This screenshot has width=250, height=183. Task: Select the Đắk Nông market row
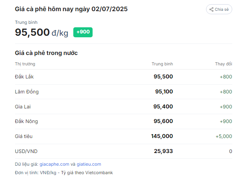(123, 121)
